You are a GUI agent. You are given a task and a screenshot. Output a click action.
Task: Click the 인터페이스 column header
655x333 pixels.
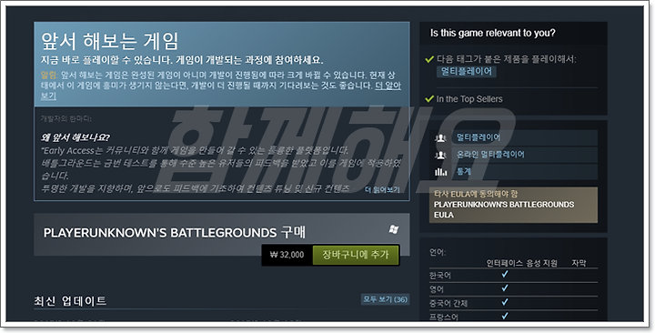click(x=504, y=263)
